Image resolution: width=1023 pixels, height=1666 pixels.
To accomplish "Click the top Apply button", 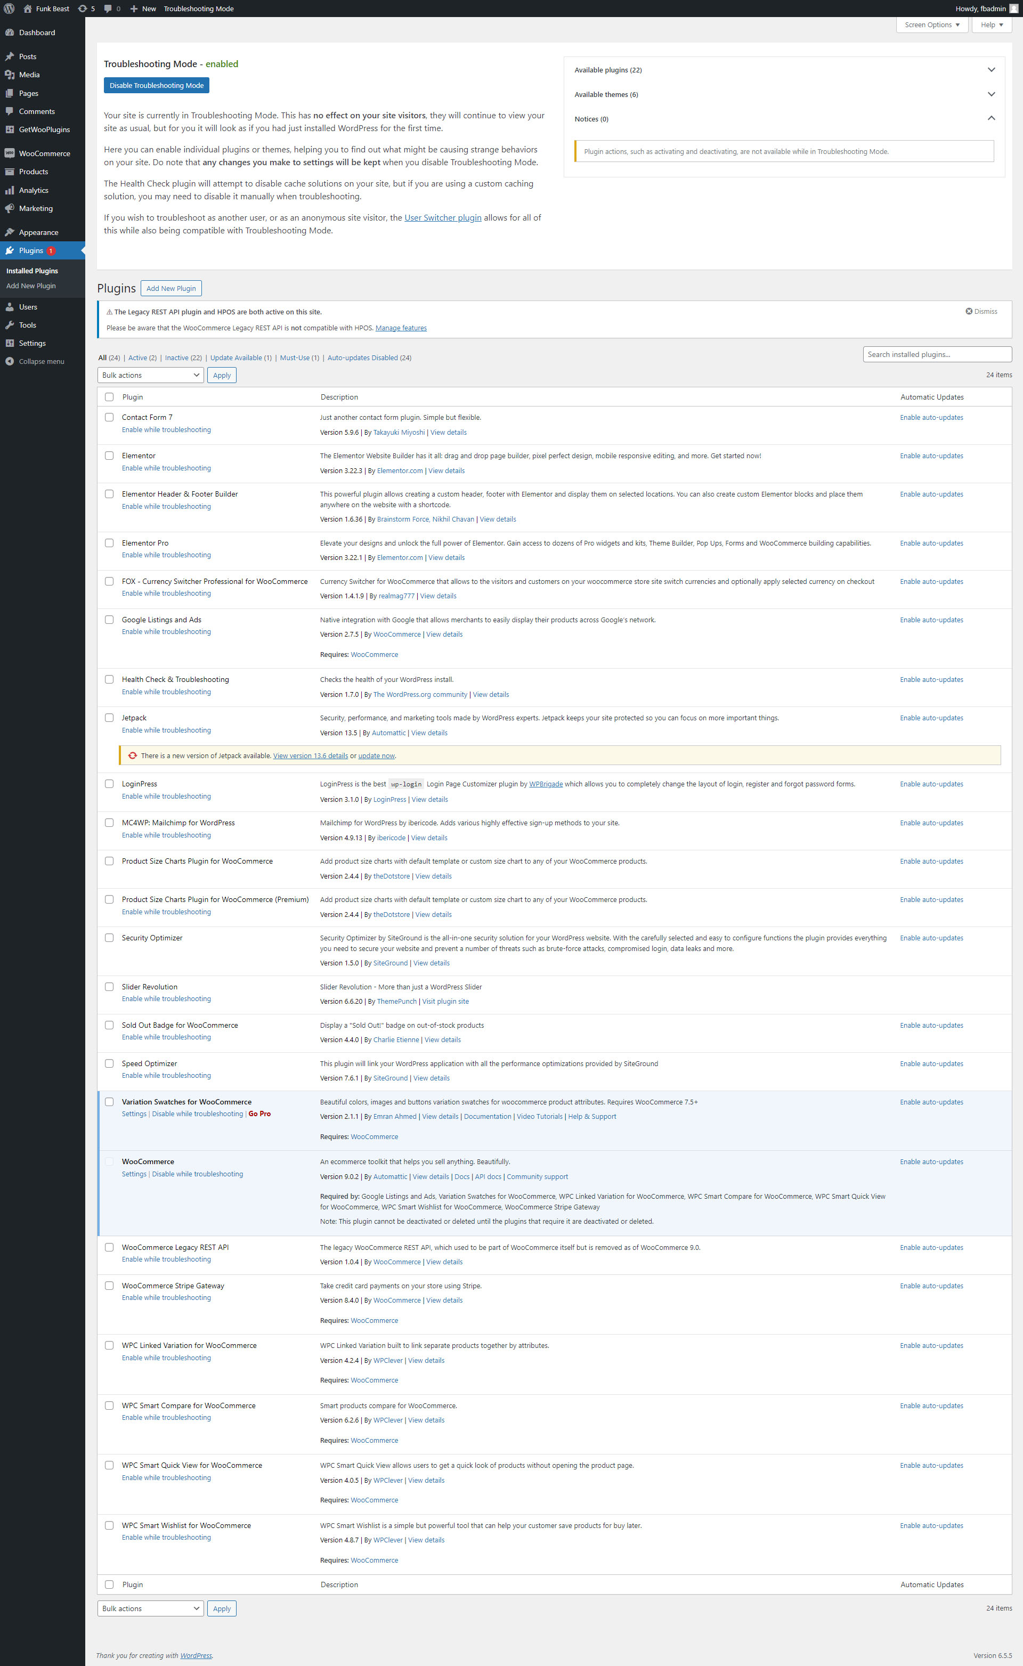I will coord(222,376).
